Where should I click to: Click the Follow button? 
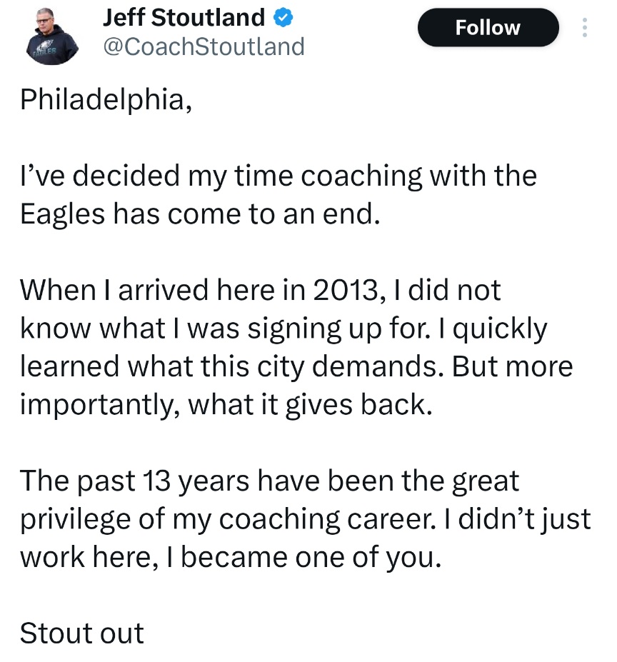(488, 28)
